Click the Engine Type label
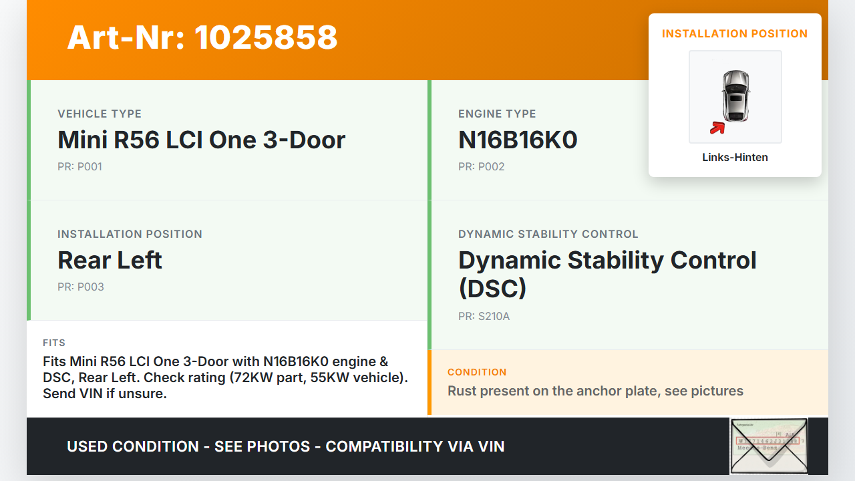Image resolution: width=855 pixels, height=481 pixels. 497,114
